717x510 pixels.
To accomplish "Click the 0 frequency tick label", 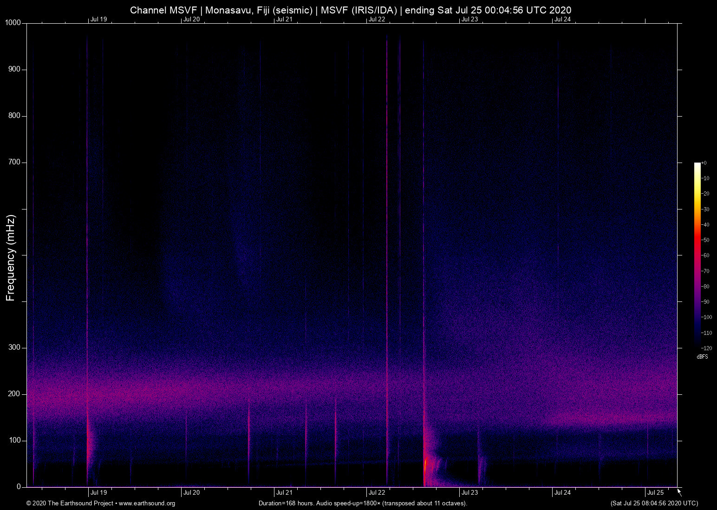I will point(19,487).
